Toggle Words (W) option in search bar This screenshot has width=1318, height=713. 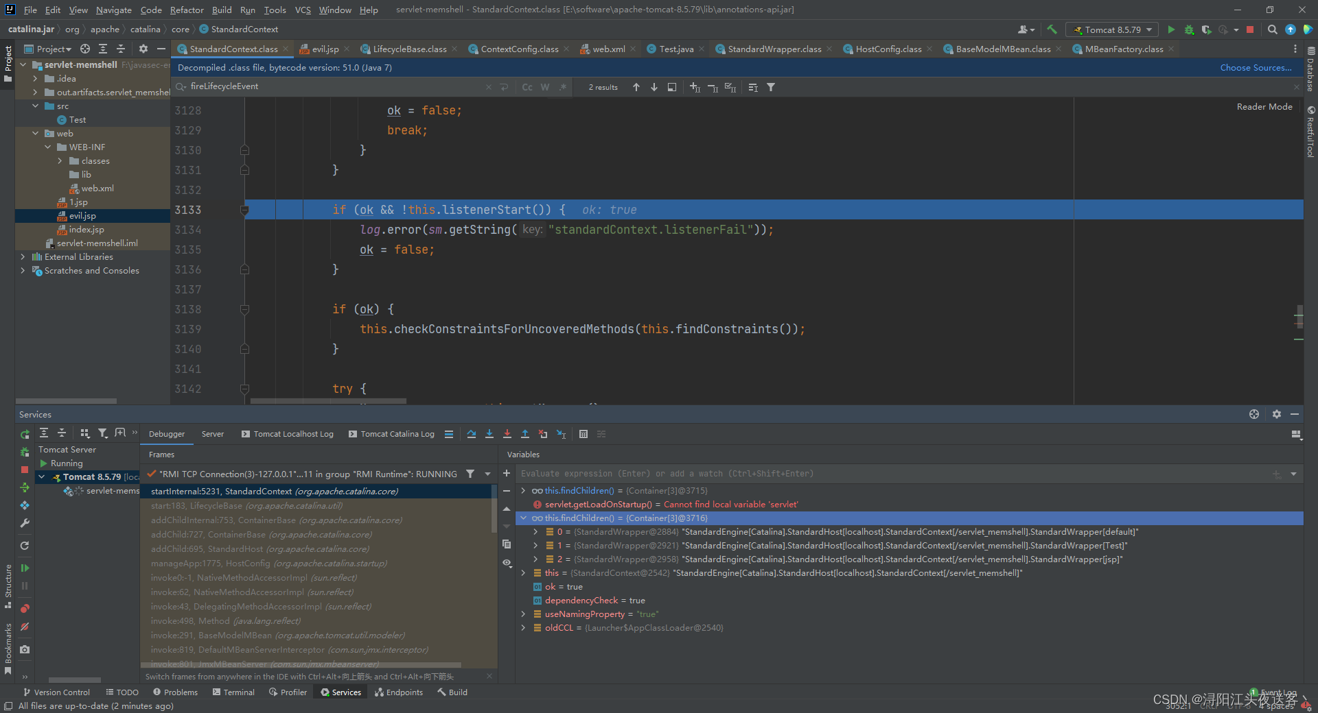tap(545, 87)
